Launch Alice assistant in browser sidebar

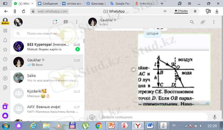pyautogui.click(x=5, y=116)
